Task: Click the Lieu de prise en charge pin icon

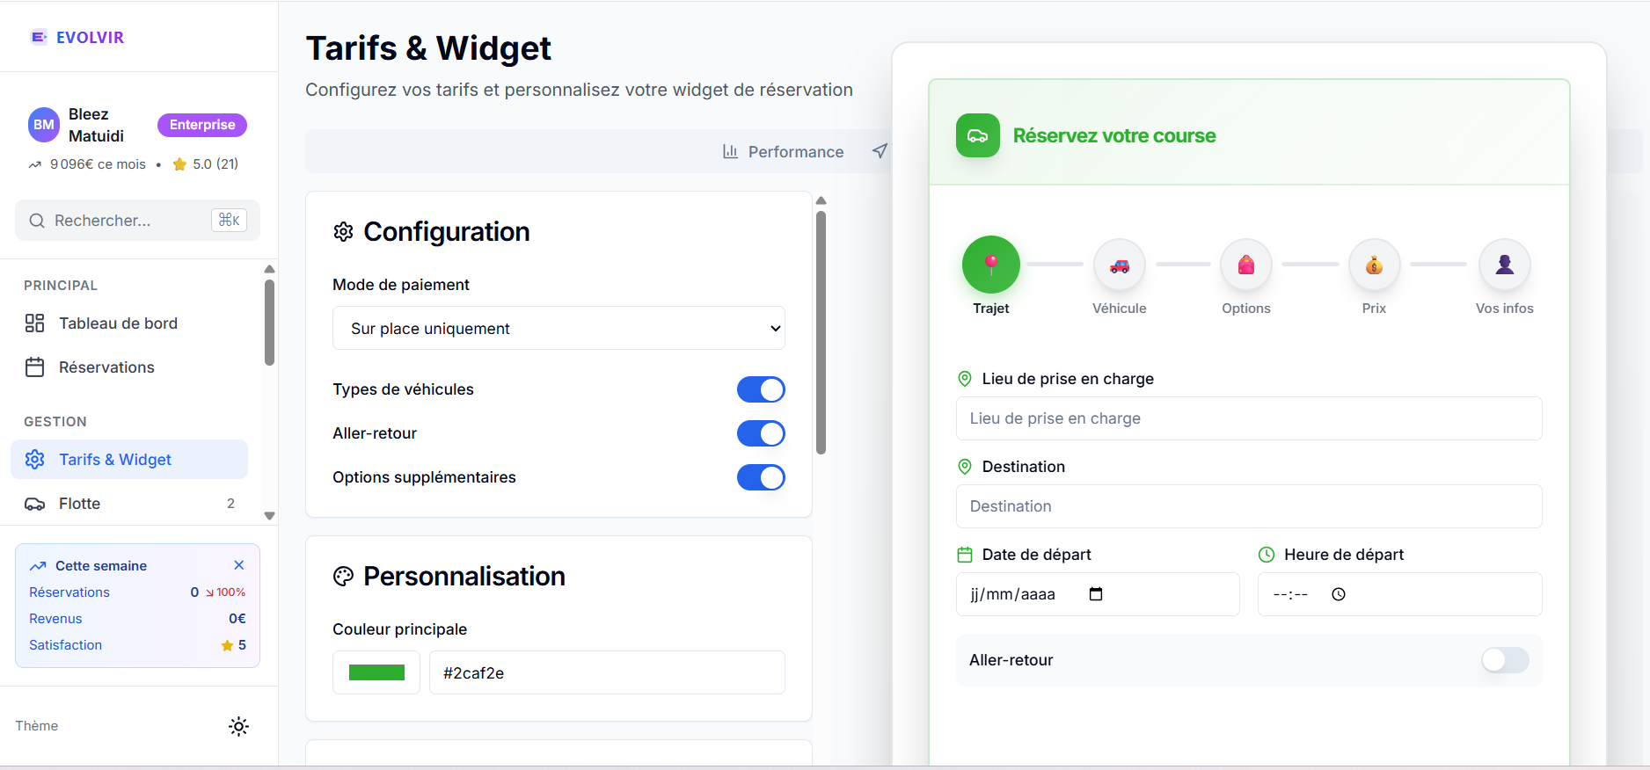Action: (965, 379)
